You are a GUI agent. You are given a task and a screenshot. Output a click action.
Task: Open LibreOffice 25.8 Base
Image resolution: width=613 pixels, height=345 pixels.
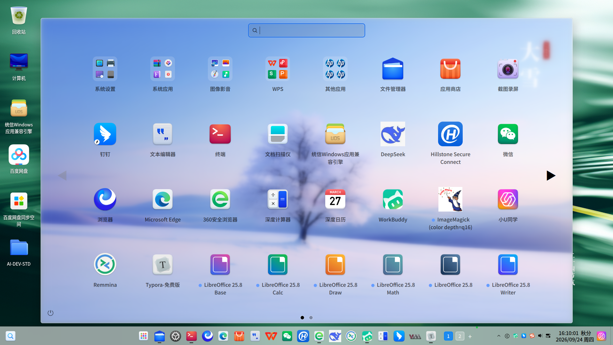coord(220,265)
